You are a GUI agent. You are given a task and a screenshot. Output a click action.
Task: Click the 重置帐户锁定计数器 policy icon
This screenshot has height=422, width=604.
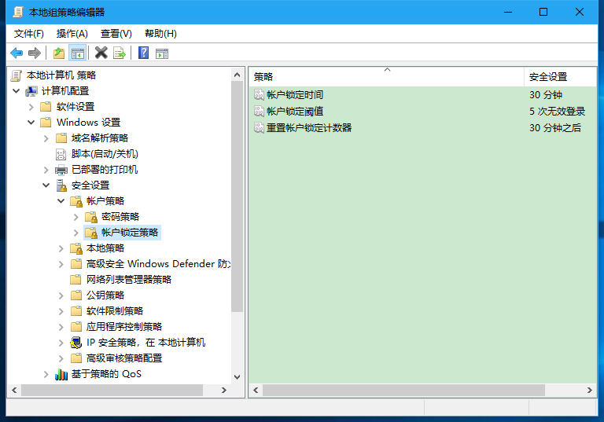(259, 127)
